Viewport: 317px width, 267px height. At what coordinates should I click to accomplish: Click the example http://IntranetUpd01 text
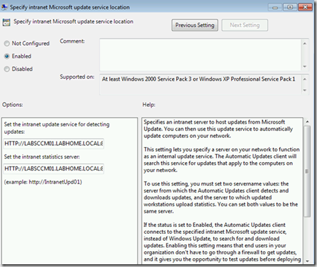click(43, 182)
